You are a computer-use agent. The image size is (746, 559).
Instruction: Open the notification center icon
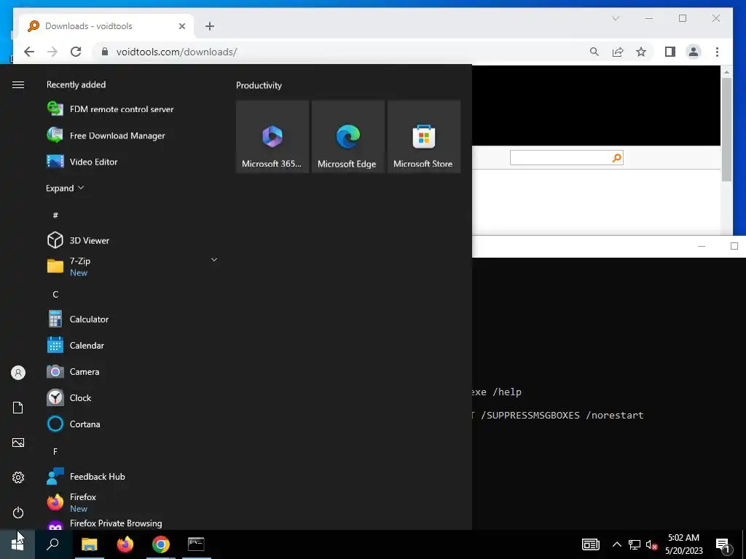click(723, 544)
